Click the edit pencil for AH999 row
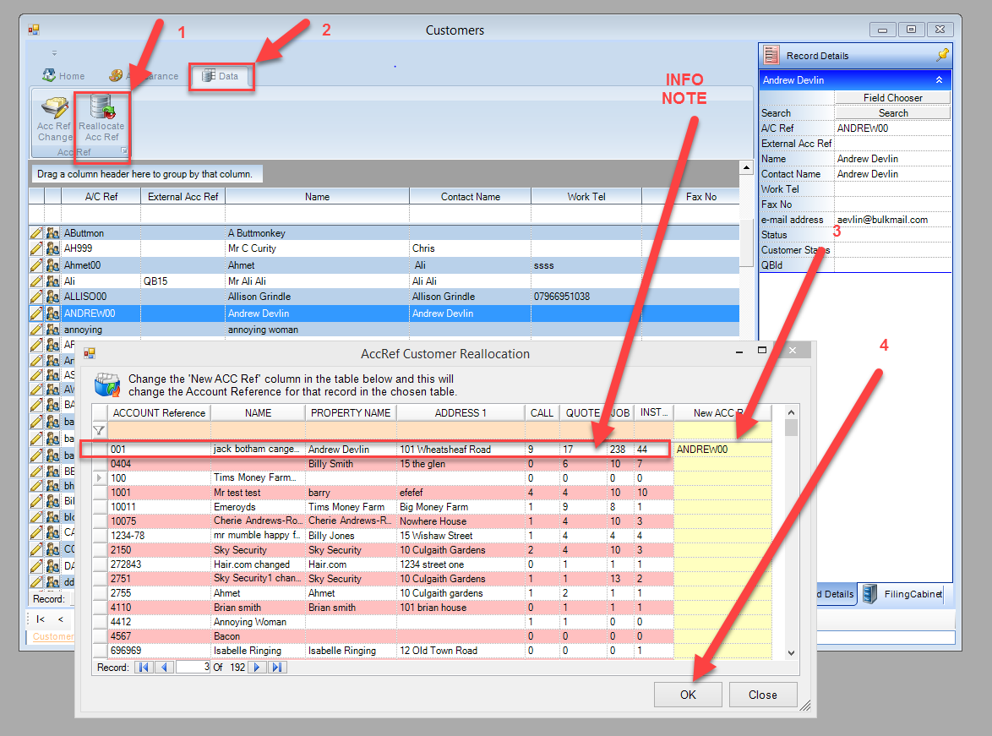This screenshot has height=736, width=992. [x=36, y=248]
